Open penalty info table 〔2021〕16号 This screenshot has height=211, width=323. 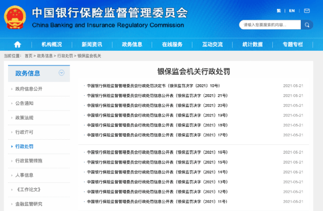point(157,152)
